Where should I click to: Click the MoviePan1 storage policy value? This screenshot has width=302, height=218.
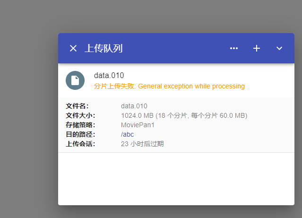[138, 125]
